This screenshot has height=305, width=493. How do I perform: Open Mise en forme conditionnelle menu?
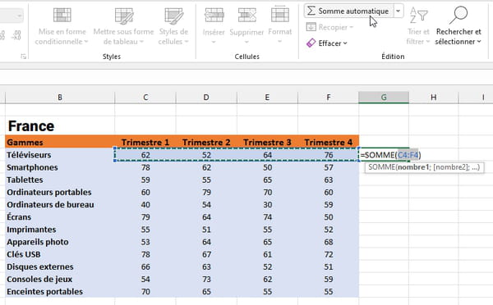tap(62, 27)
